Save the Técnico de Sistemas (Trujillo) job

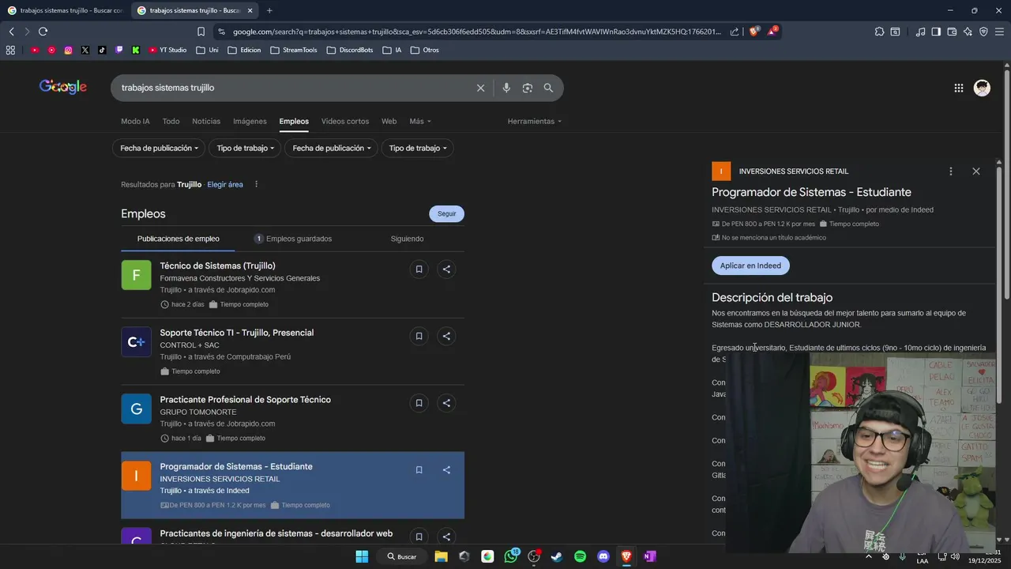tap(419, 269)
